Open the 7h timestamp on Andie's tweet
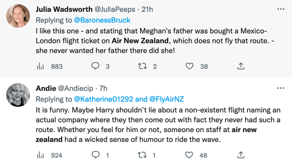292x164 pixels. pos(103,88)
